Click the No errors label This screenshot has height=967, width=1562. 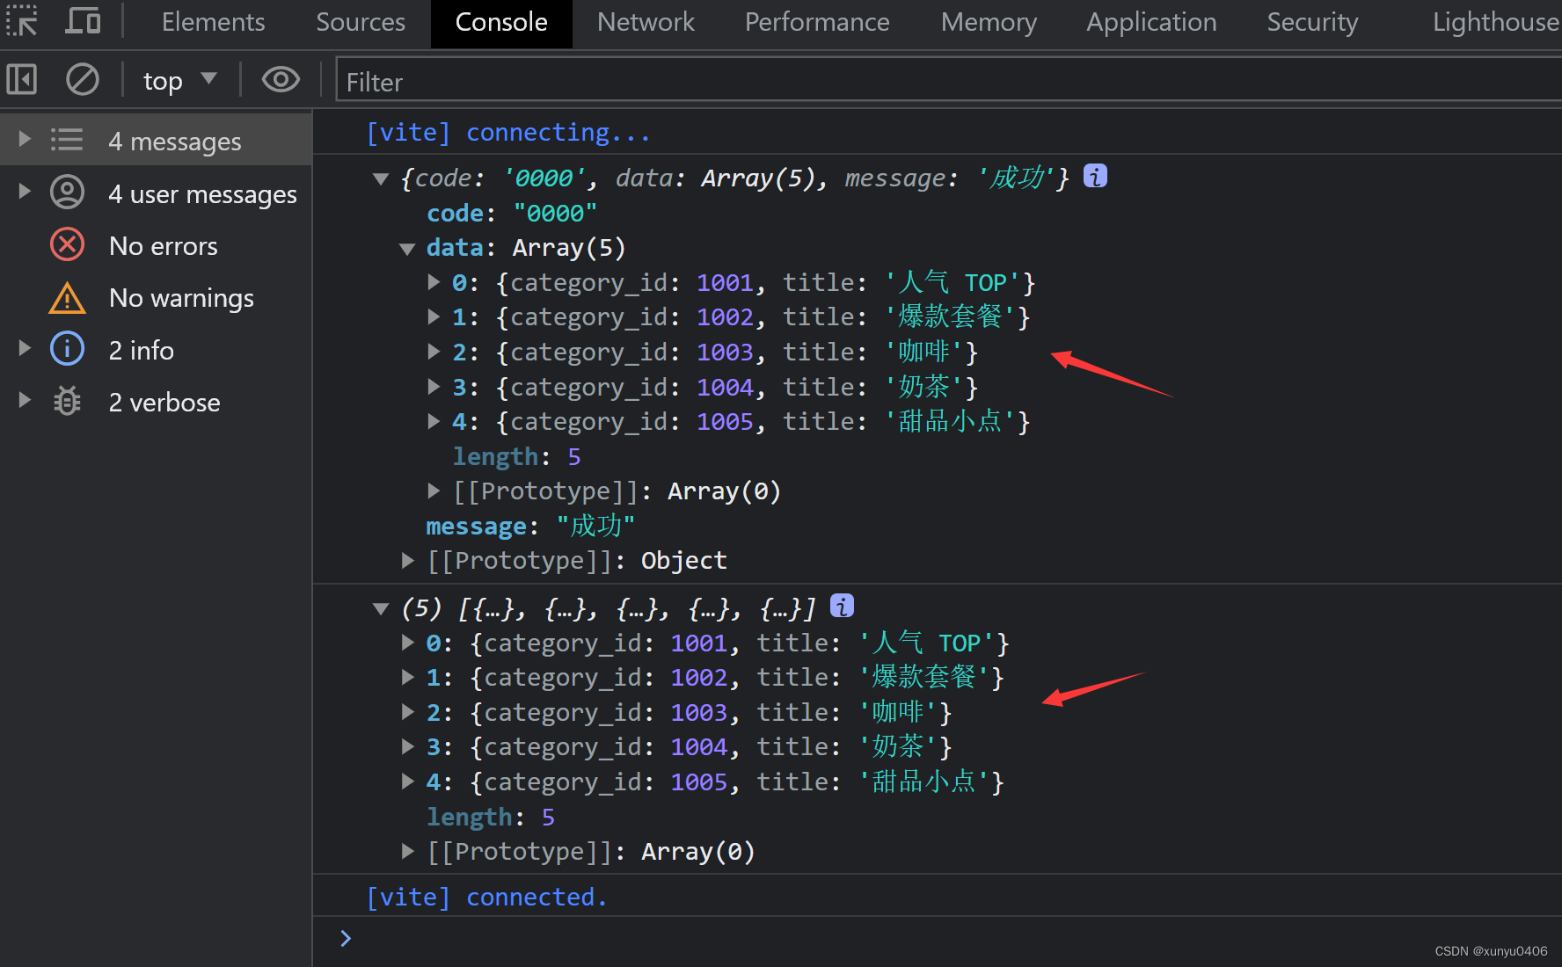pos(164,246)
